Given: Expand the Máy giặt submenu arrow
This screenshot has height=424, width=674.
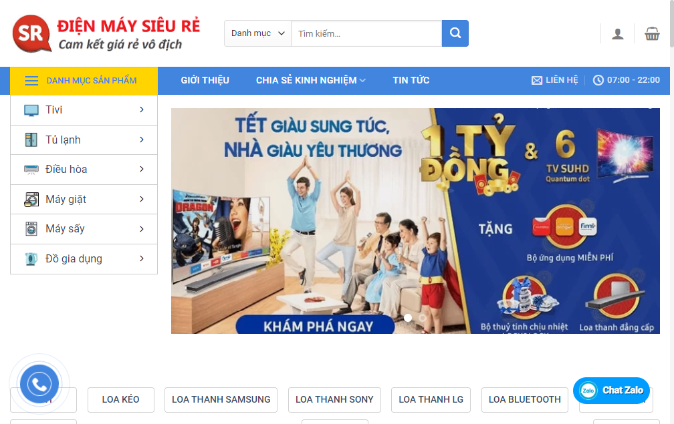Looking at the screenshot, I should [142, 199].
